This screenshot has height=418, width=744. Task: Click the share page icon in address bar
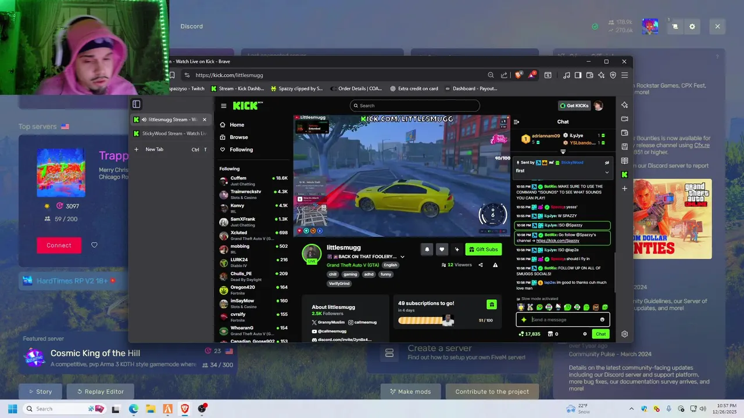[x=504, y=75]
